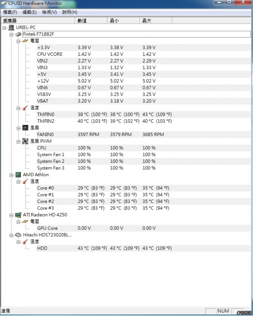Screen dimensions: 253x316
Task: Click the 1.42 V value of CPU VCORE
Action: click(84, 54)
